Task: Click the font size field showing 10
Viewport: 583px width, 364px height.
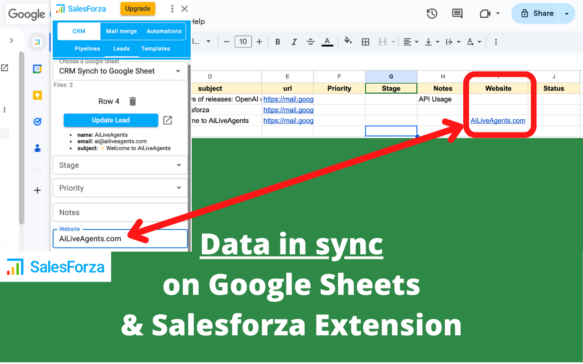Action: (x=243, y=42)
